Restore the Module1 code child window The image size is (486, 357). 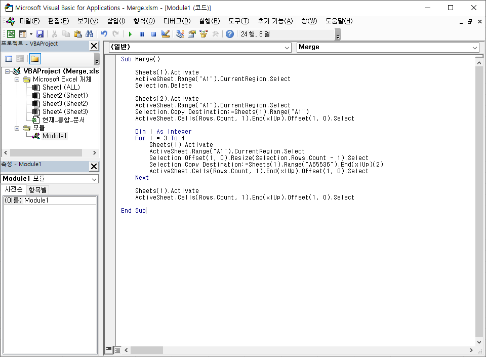(470, 21)
